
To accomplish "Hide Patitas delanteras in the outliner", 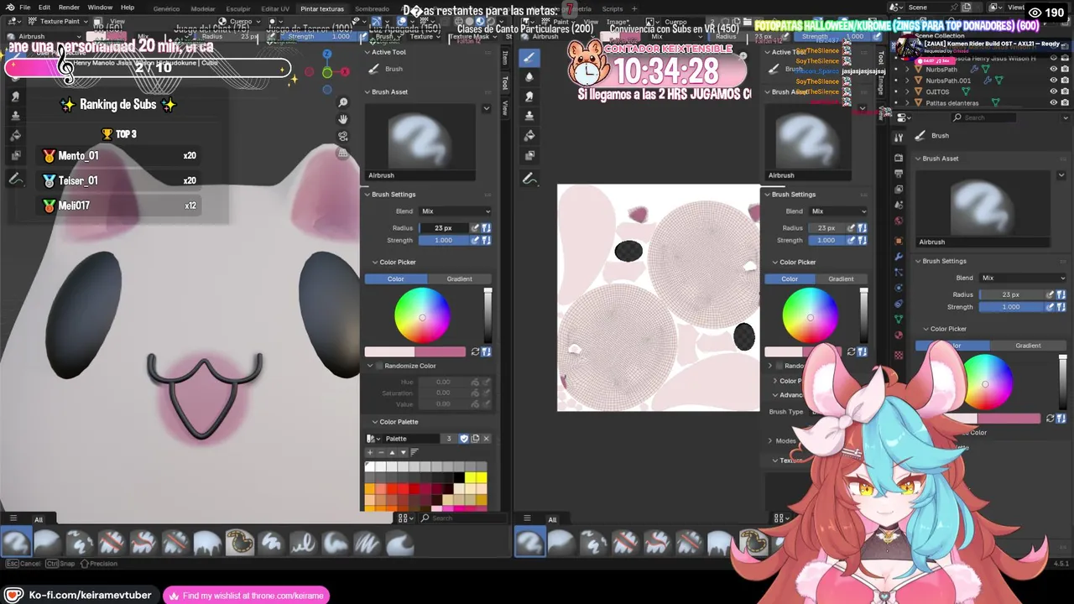I will coord(1053,102).
